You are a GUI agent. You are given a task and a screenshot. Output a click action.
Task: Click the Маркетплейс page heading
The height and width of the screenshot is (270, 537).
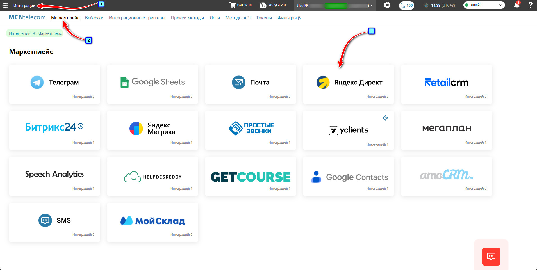click(x=31, y=52)
